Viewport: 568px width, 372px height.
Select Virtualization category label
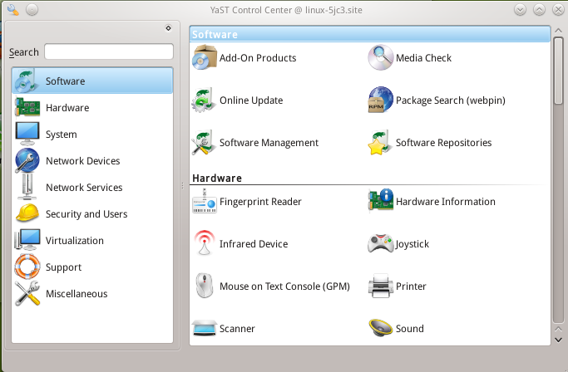tap(75, 241)
